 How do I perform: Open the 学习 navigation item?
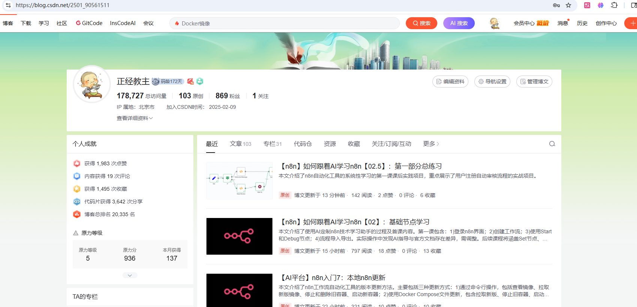tap(44, 23)
